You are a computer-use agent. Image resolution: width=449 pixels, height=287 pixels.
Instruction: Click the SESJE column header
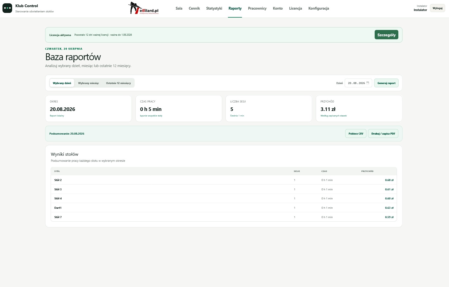pyautogui.click(x=297, y=171)
